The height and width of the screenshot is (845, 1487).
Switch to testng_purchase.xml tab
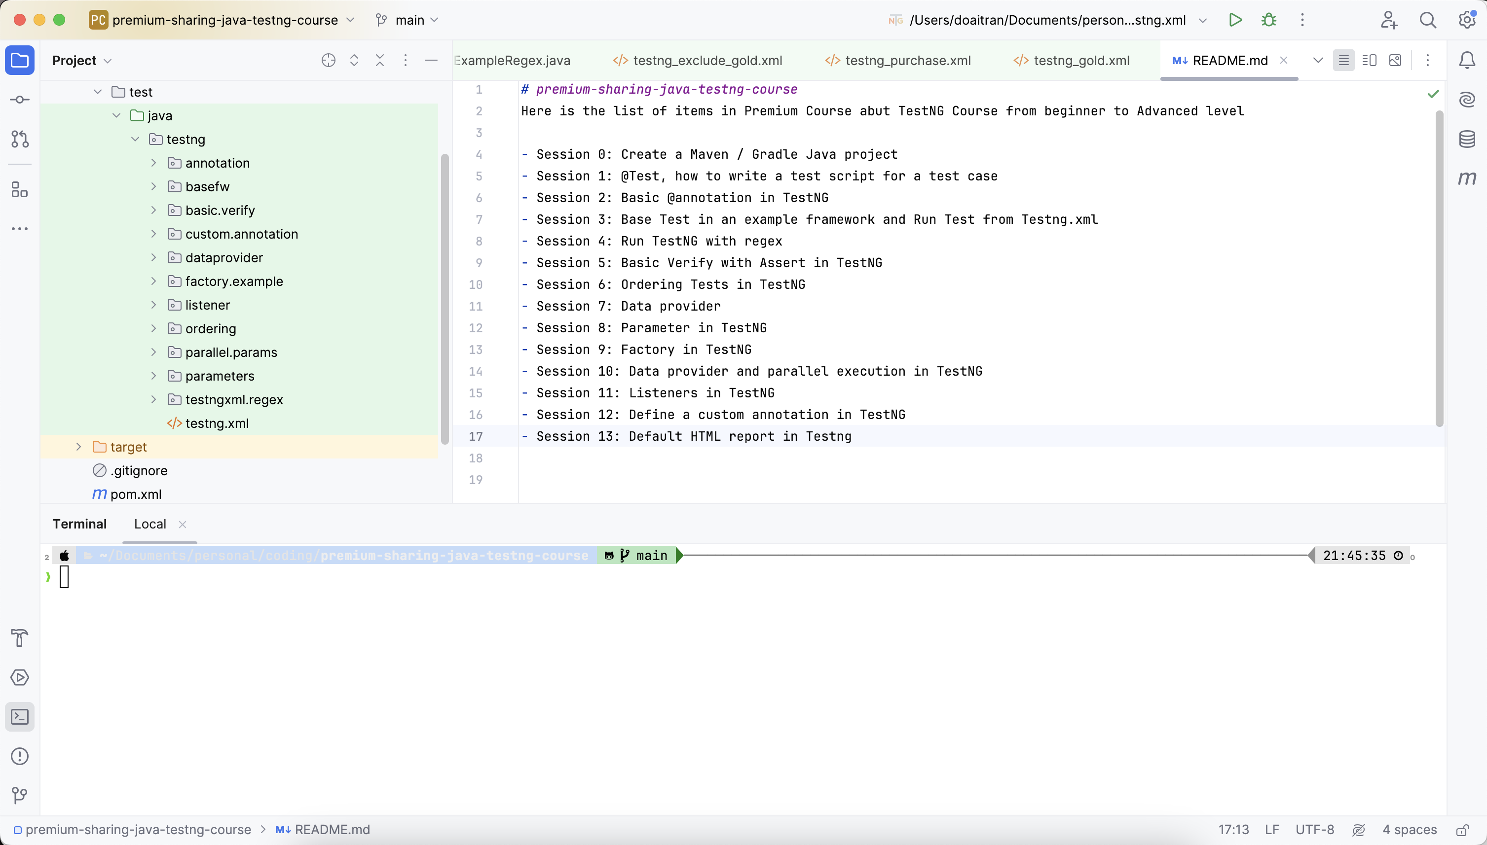tap(897, 60)
